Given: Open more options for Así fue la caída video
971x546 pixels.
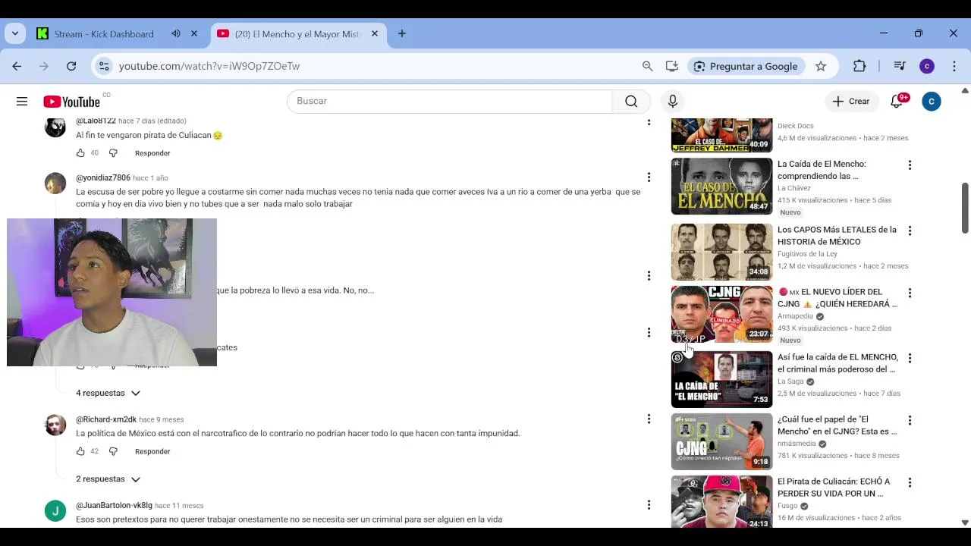Looking at the screenshot, I should [910, 358].
